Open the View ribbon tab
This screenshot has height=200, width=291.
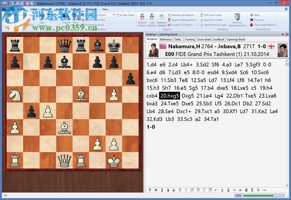(105, 9)
